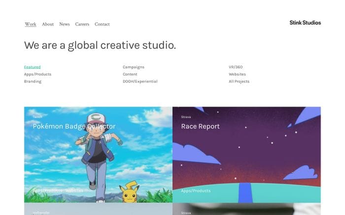Click 'We are a global creative studio.' heading

[100, 45]
